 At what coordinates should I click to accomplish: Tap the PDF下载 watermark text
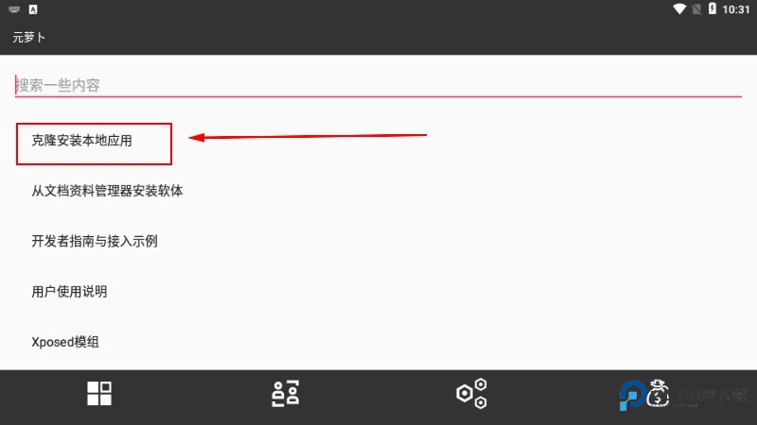[x=709, y=396]
